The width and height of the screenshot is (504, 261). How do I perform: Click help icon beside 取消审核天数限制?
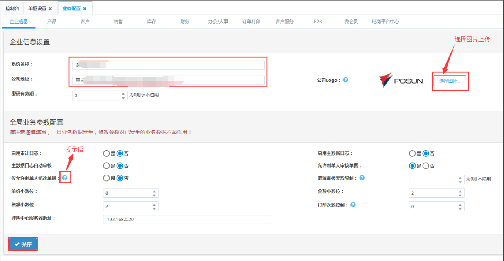click(362, 178)
